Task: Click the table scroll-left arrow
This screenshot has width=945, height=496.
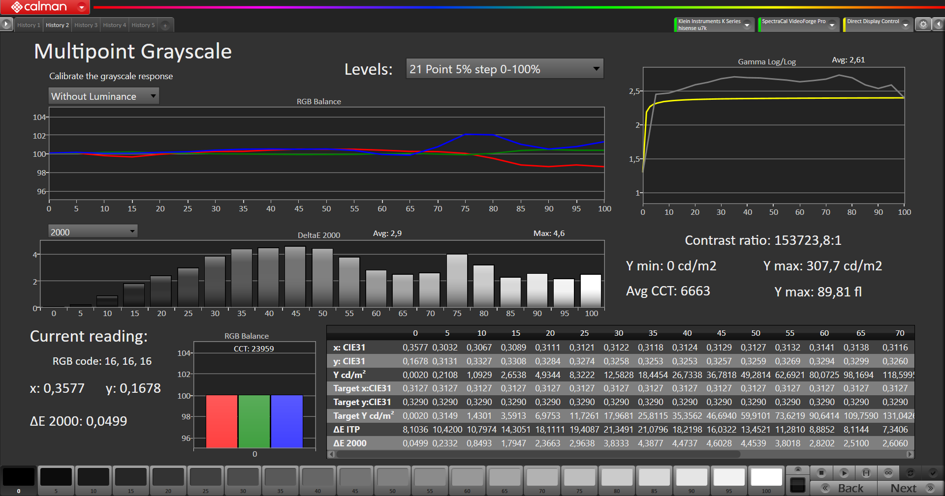Action: pos(331,454)
